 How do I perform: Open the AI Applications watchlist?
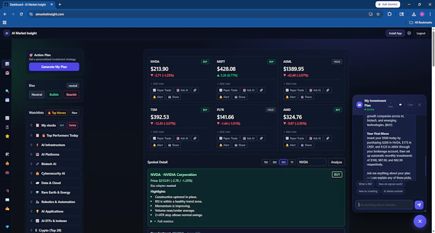(x=54, y=211)
